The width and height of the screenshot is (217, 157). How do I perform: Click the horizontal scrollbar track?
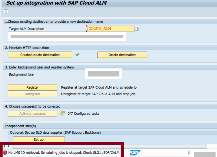click(109, 146)
